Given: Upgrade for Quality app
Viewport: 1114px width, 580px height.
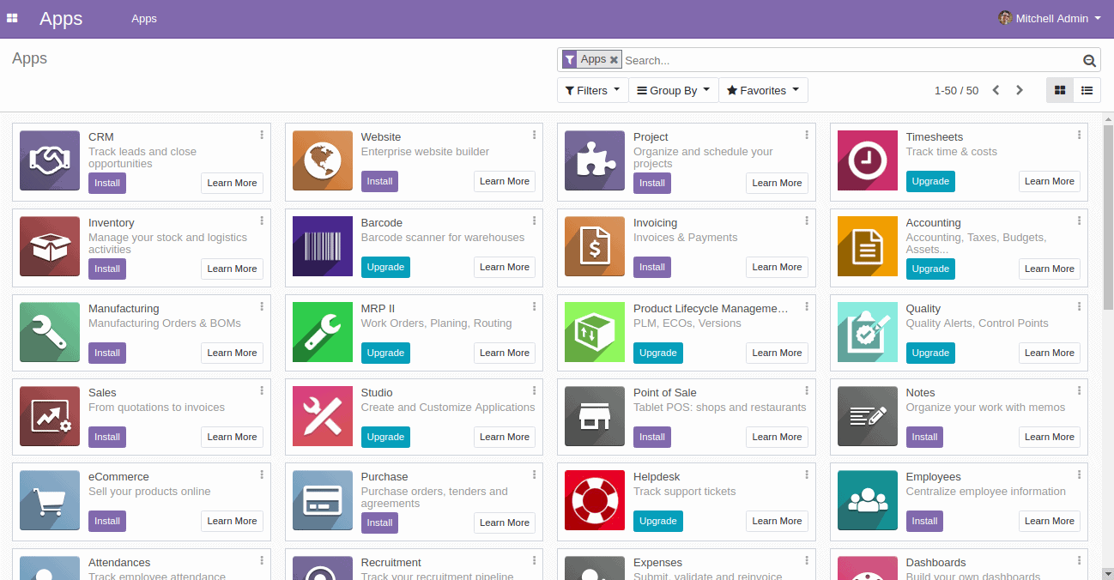Looking at the screenshot, I should point(930,353).
